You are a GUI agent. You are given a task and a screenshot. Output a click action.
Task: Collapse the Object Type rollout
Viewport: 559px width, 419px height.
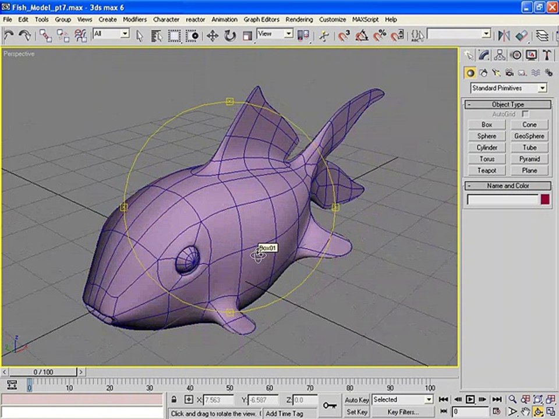tap(508, 104)
